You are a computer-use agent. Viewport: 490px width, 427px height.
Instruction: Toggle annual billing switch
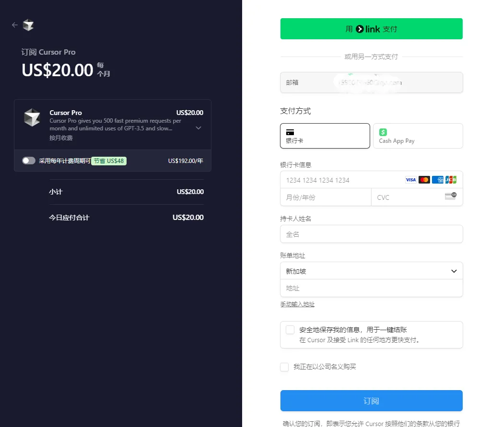point(29,161)
